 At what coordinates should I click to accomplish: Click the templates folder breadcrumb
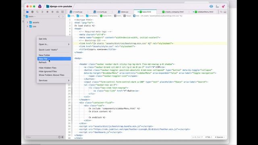(92, 16)
